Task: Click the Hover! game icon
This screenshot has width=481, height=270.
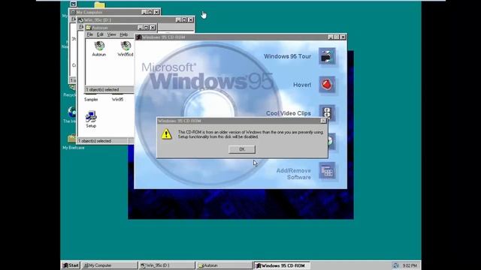Action: [x=327, y=84]
